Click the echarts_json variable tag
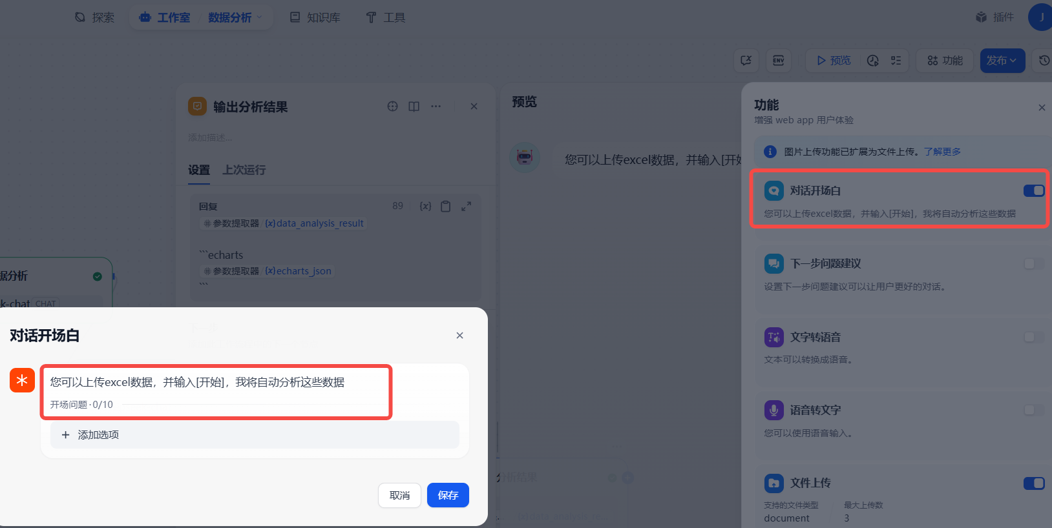Screen dimensions: 1052x528 [x=298, y=271]
